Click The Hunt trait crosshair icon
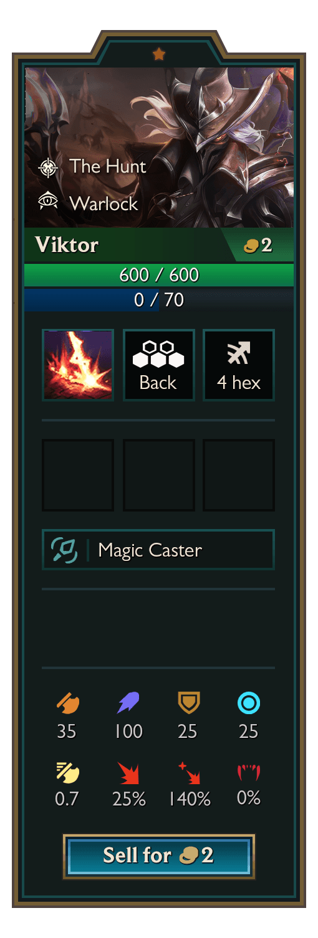This screenshot has width=318, height=938. (48, 167)
